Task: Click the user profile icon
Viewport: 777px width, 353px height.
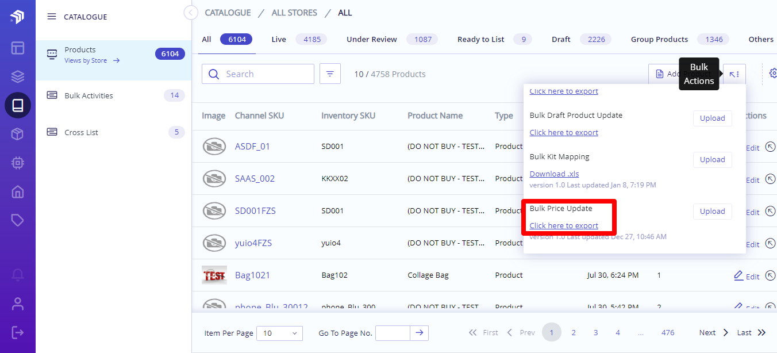Action: pos(17,304)
